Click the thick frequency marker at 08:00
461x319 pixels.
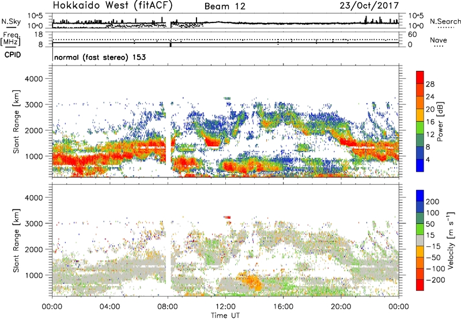click(171, 44)
